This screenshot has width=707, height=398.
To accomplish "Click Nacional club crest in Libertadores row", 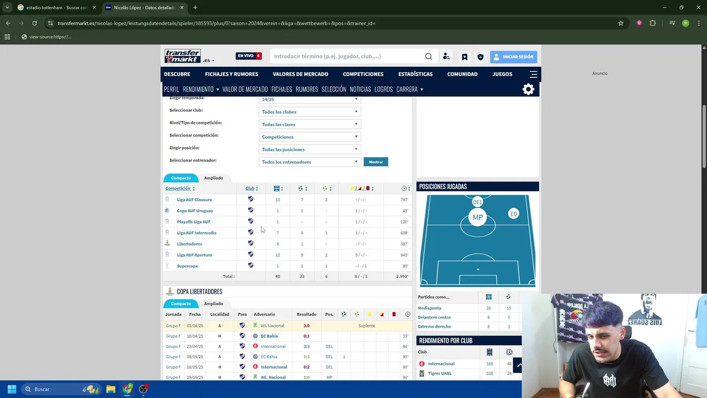I will (x=251, y=243).
